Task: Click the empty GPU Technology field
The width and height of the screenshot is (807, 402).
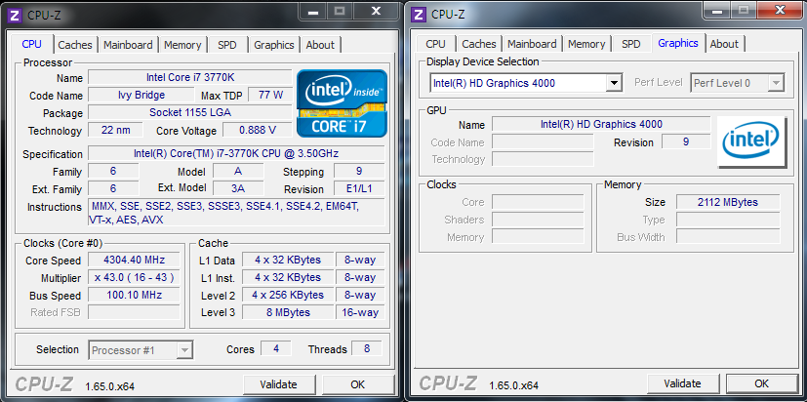Action: tap(543, 159)
